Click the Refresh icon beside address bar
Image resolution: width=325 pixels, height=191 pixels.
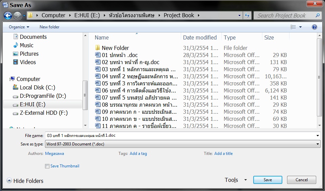[x=247, y=16]
